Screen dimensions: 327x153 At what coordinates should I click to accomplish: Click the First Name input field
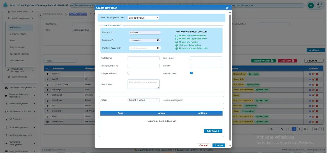coord(144,58)
